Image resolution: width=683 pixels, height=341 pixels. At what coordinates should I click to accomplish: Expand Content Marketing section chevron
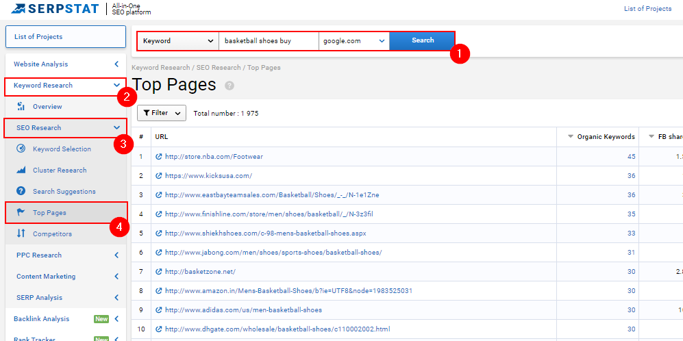pyautogui.click(x=116, y=277)
